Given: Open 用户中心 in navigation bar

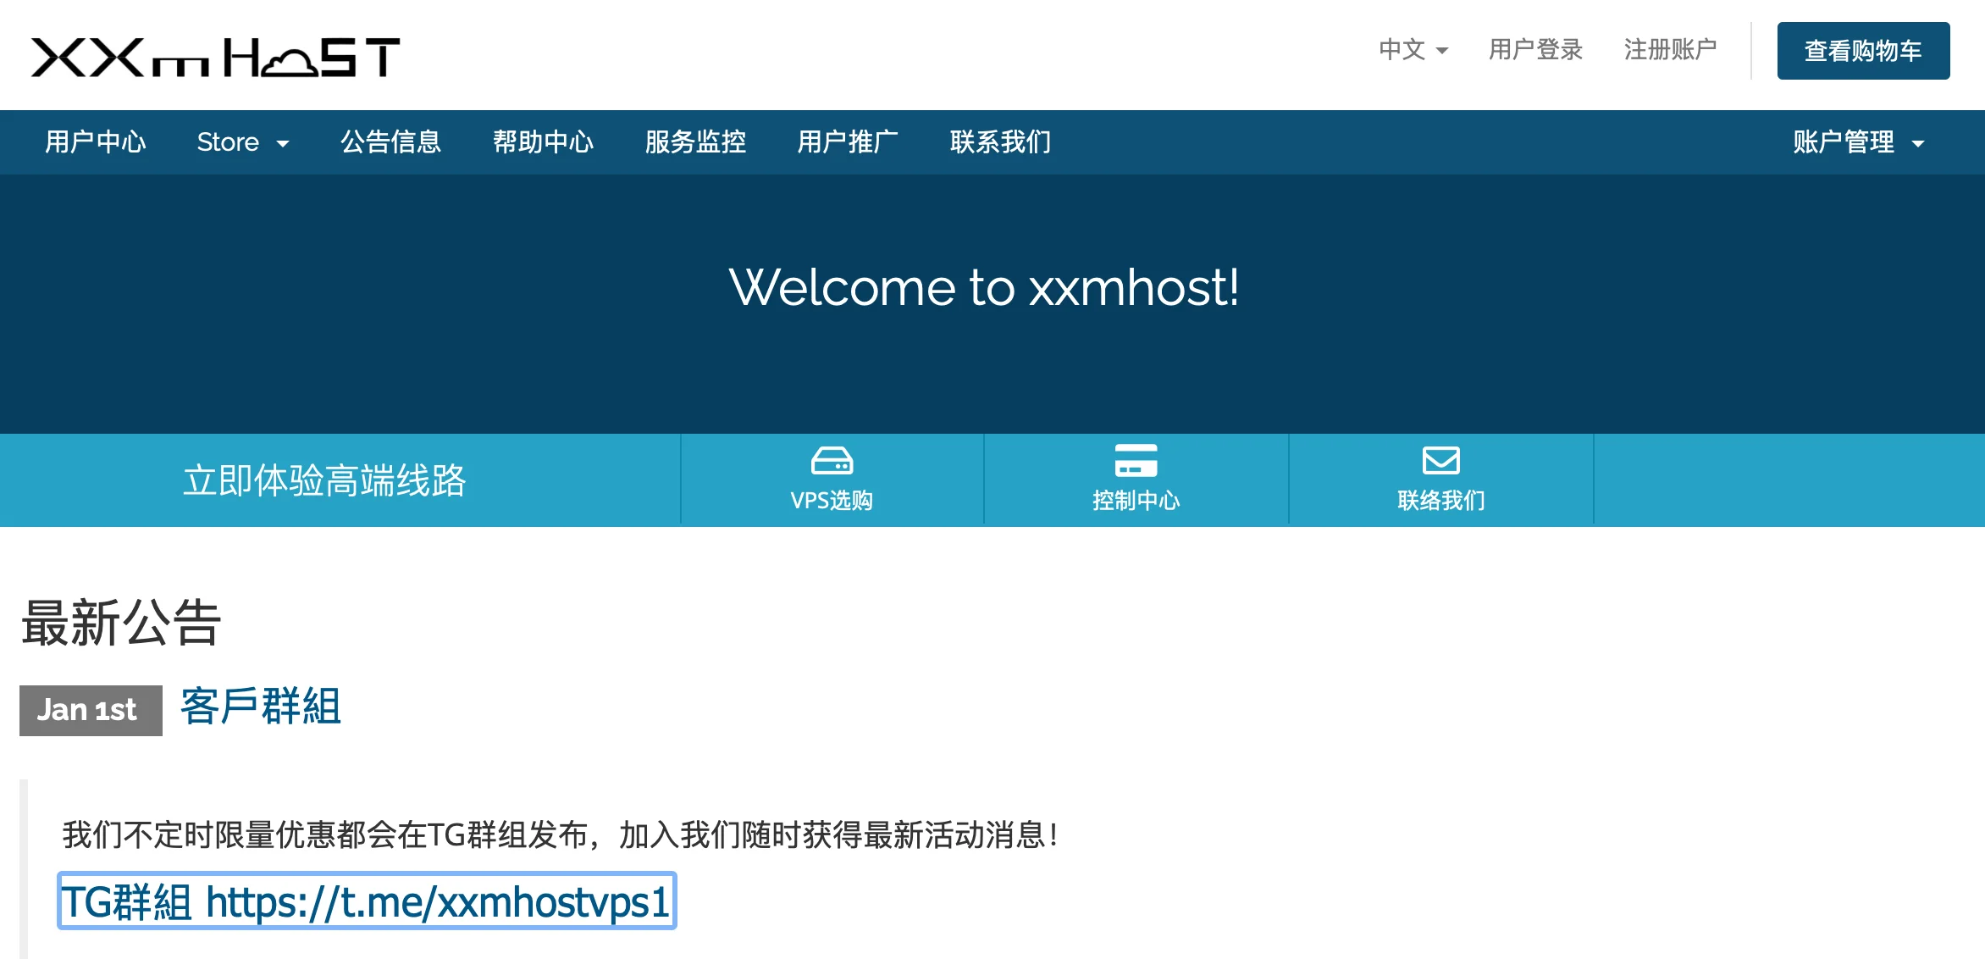Looking at the screenshot, I should (96, 142).
